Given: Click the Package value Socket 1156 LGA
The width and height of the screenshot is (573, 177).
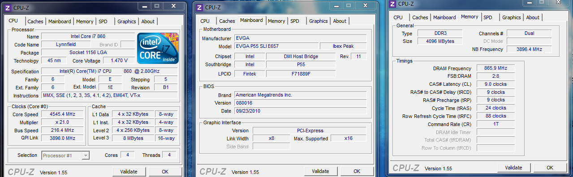Looking at the screenshot, I should pos(88,52).
